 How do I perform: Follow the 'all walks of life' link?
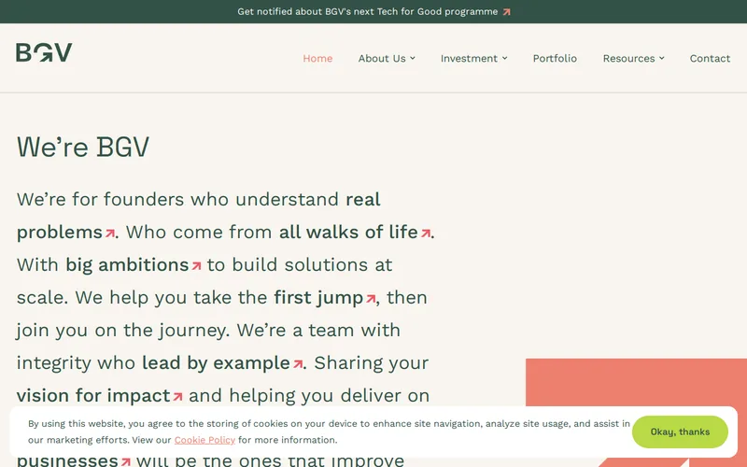point(348,232)
